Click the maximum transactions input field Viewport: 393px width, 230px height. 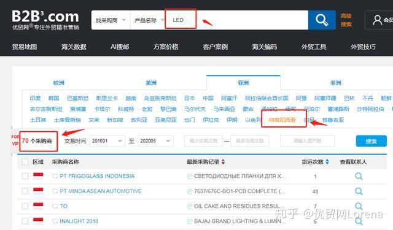tap(250, 141)
